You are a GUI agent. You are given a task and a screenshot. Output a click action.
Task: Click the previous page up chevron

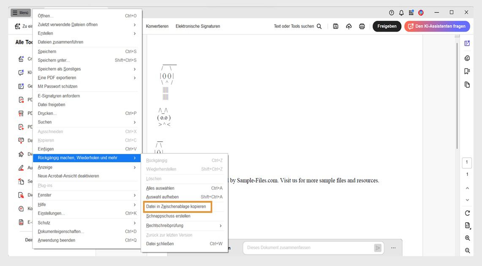click(x=467, y=188)
